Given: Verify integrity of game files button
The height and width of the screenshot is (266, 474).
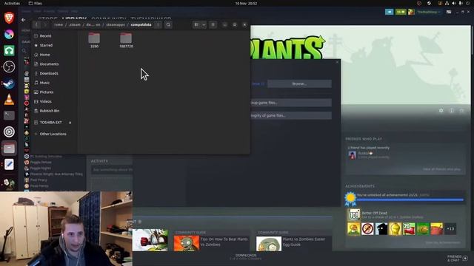Looking at the screenshot, I should pos(291,115).
